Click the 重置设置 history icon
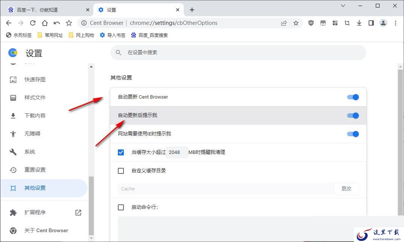404x242 pixels. [x=13, y=170]
